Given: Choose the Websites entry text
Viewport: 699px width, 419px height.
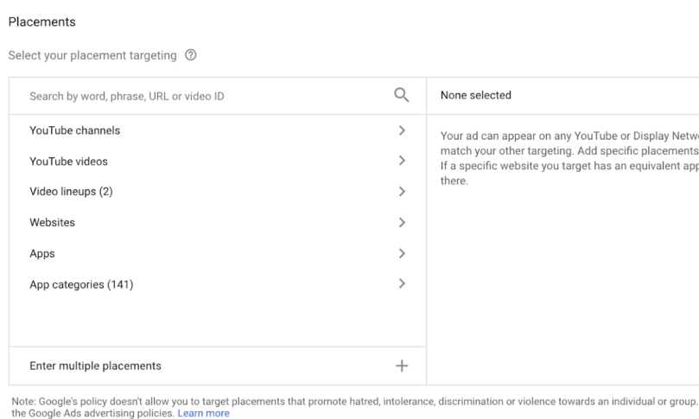Looking at the screenshot, I should pos(52,222).
